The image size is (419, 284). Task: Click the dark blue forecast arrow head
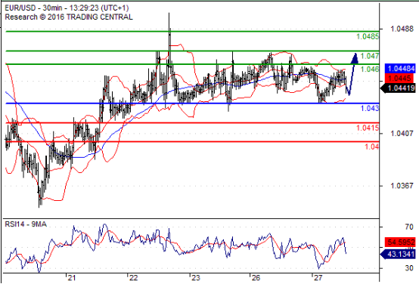pyautogui.click(x=355, y=58)
